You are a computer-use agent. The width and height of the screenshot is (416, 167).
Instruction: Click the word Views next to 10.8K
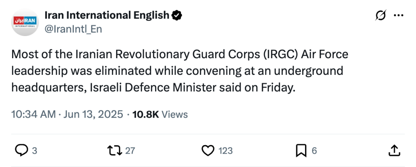tap(175, 114)
